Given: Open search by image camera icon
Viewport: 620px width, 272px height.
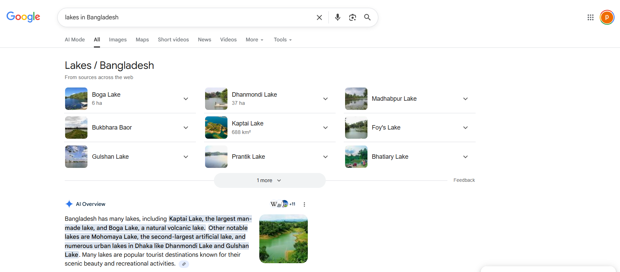Looking at the screenshot, I should click(x=353, y=17).
